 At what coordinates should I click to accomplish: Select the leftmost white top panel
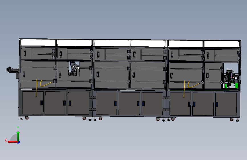pos(38,42)
